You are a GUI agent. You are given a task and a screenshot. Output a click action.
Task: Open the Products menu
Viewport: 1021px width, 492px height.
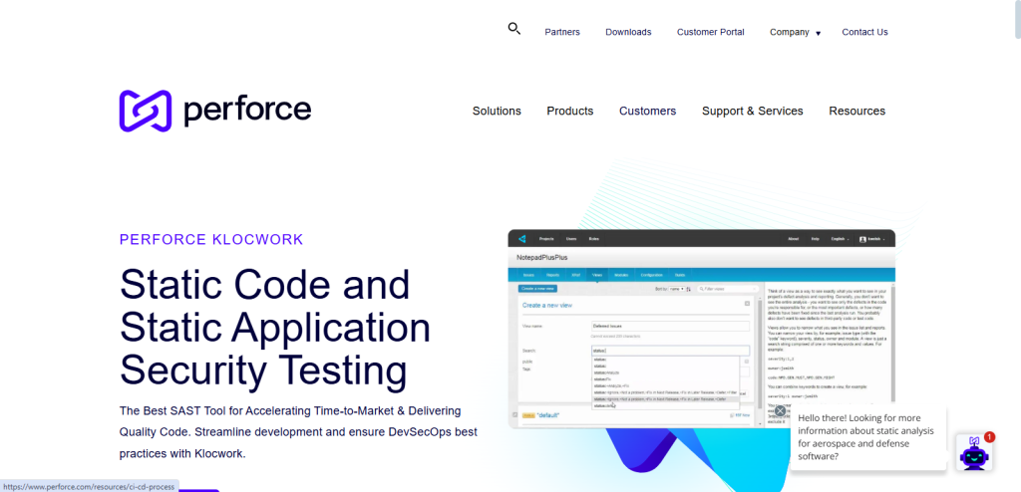click(569, 111)
